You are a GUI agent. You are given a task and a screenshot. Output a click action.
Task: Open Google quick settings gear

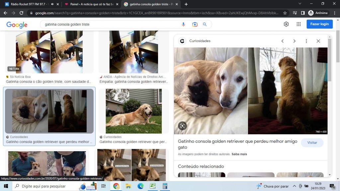click(286, 24)
